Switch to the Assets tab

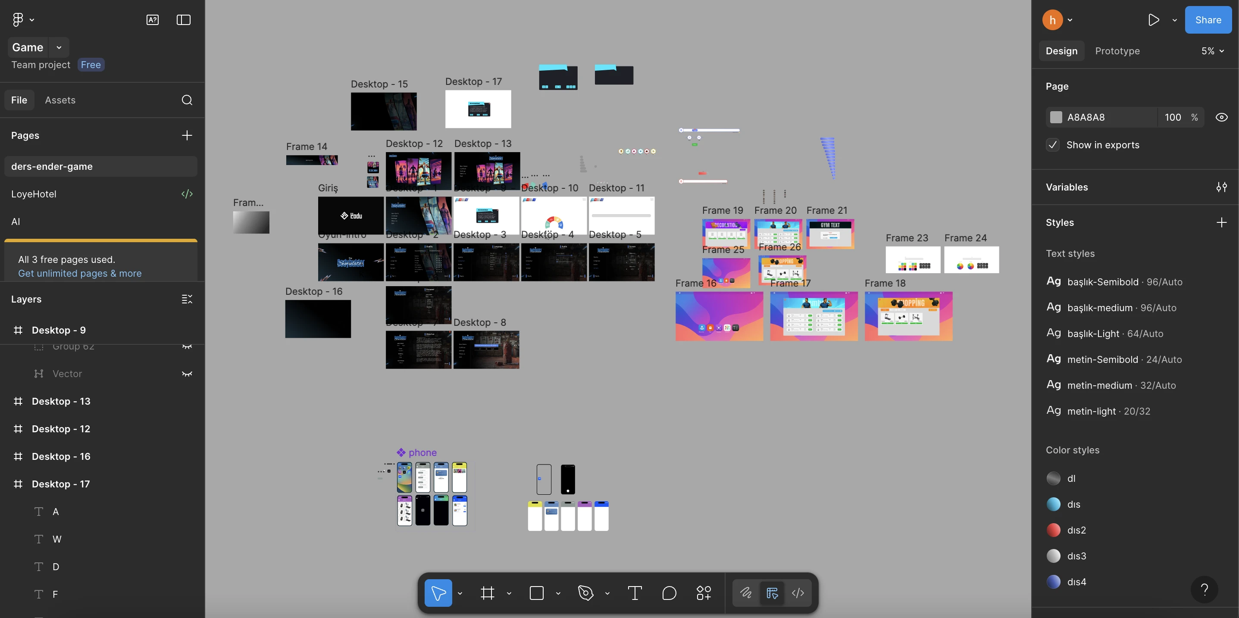click(60, 100)
